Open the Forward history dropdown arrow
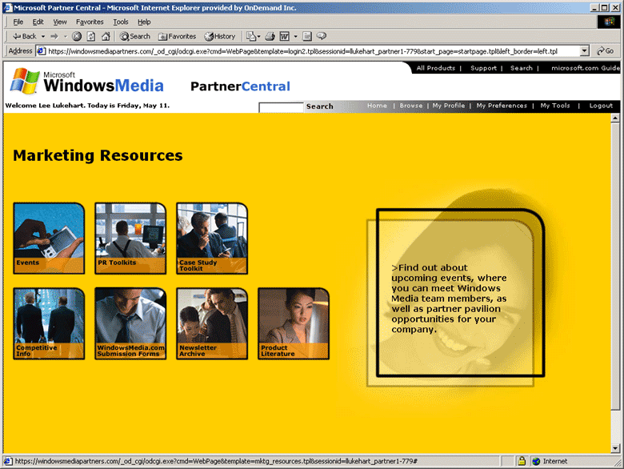Screen dimensions: 624x469 [66, 36]
